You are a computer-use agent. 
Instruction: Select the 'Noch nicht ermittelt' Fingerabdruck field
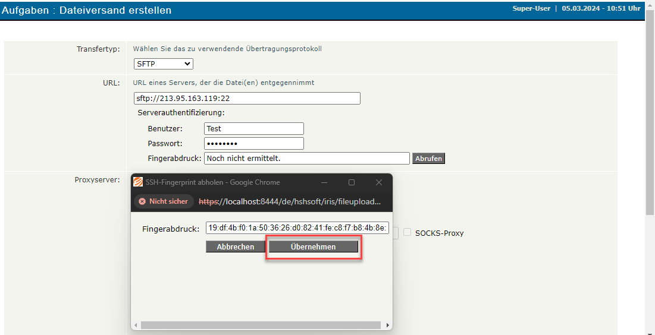[306, 159]
